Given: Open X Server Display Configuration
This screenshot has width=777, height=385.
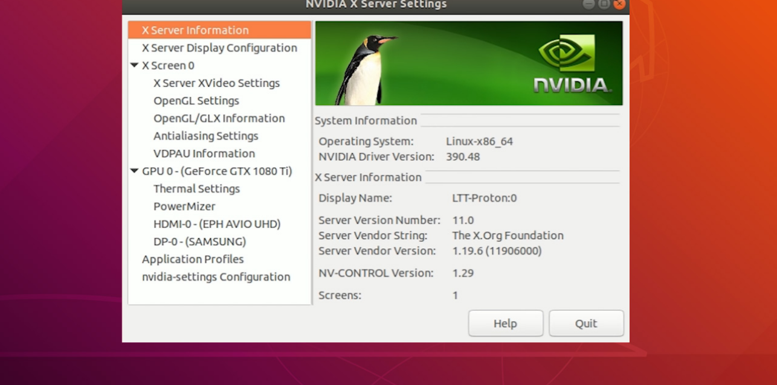Looking at the screenshot, I should pyautogui.click(x=219, y=48).
